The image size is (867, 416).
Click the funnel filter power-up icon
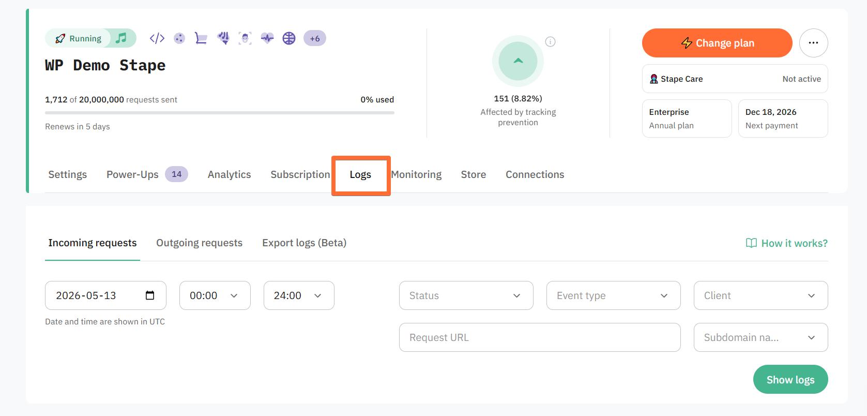223,38
